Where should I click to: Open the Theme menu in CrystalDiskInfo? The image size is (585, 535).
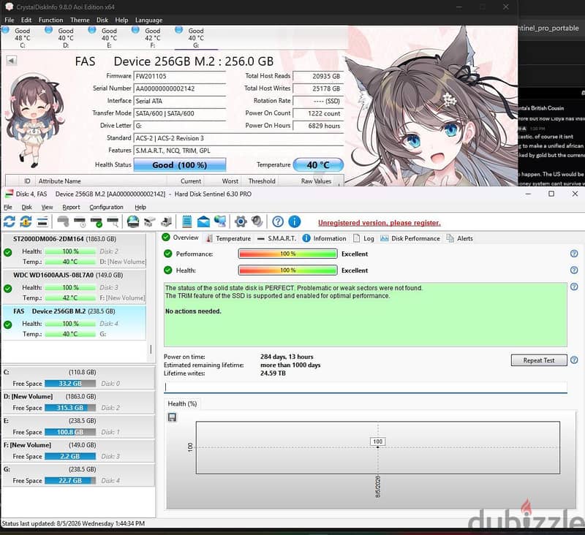(80, 20)
